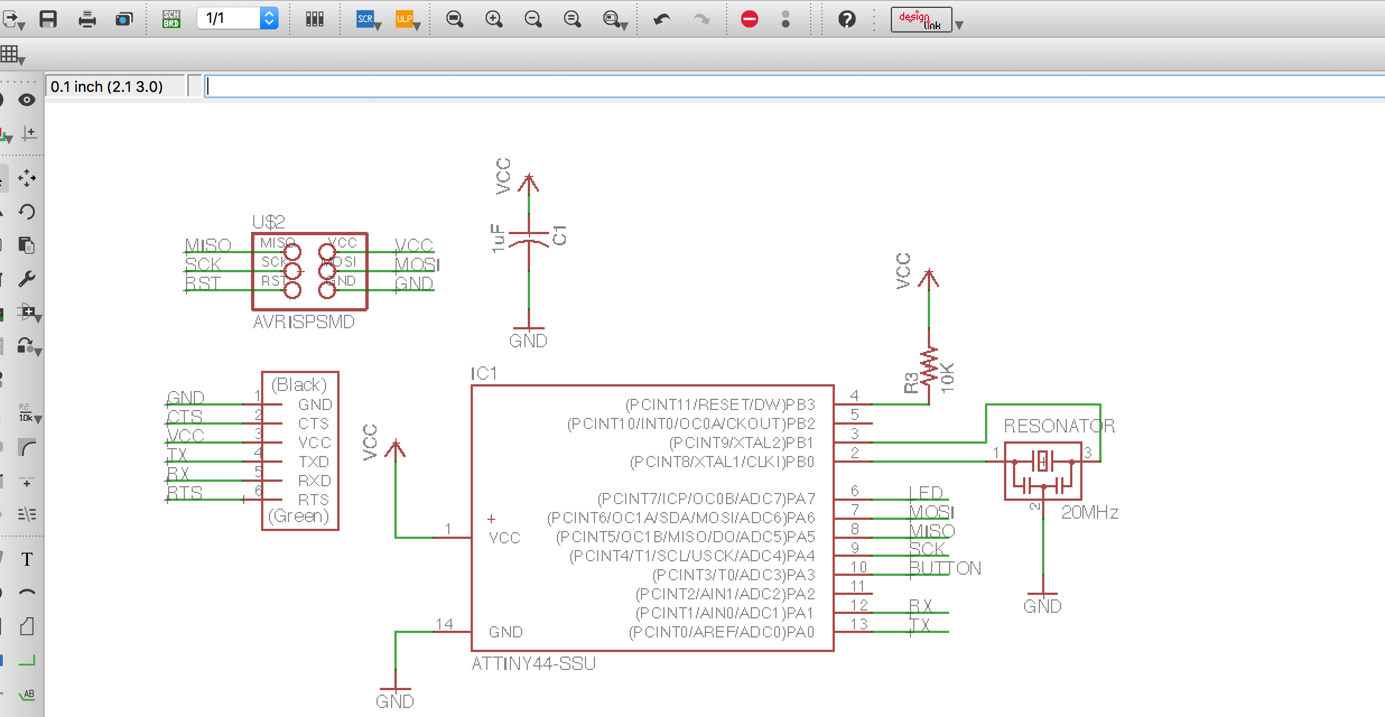Toggle the Show eye tool
1385x717 pixels.
[27, 100]
